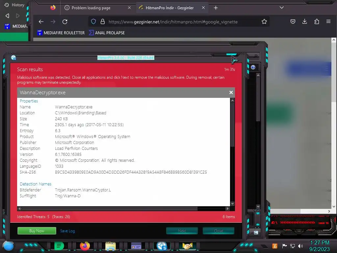Switch to HitmanPro taskbar icon
The width and height of the screenshot is (337, 253).
(x=162, y=246)
